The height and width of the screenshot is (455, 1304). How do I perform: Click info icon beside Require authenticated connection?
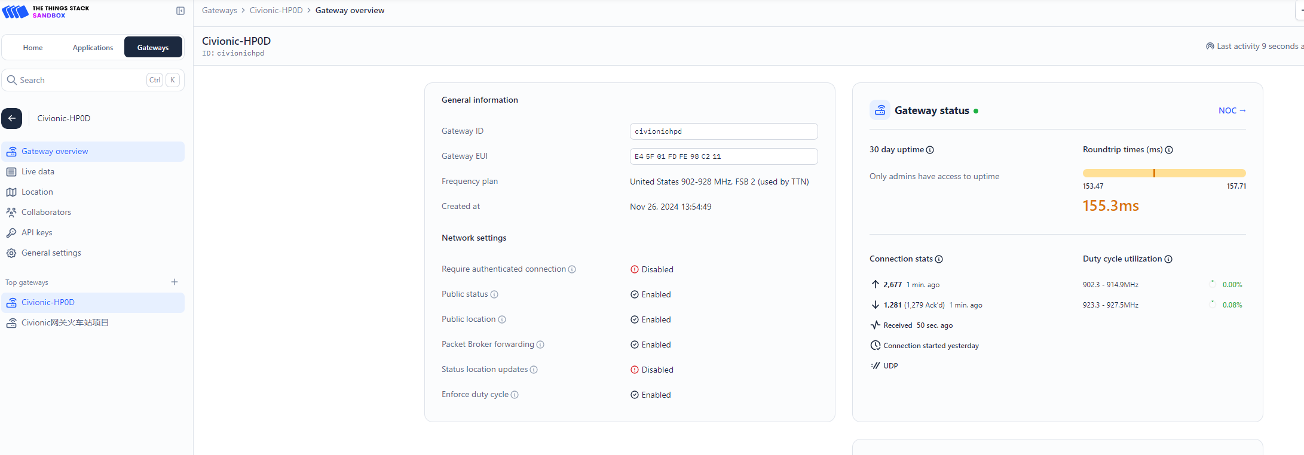[572, 269]
